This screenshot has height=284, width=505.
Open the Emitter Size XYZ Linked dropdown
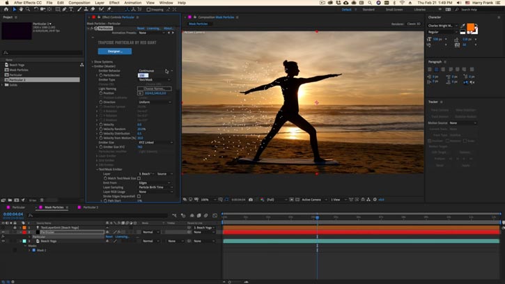[x=155, y=142]
